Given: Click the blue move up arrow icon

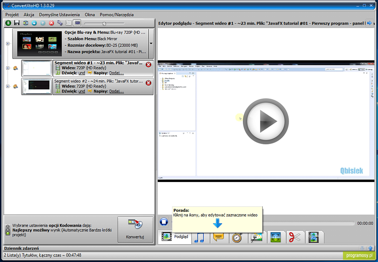Looking at the screenshot, I should click(x=43, y=23).
